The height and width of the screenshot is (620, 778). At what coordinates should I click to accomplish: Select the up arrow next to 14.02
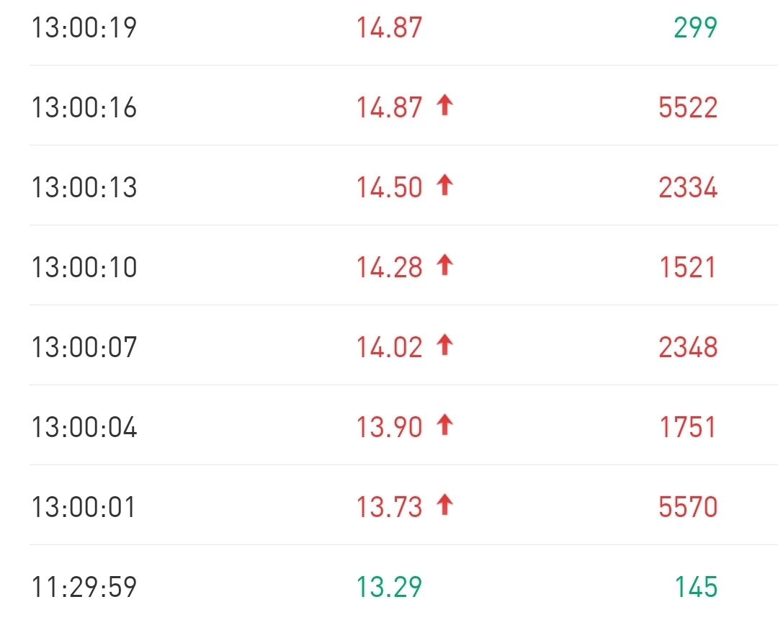(x=444, y=346)
